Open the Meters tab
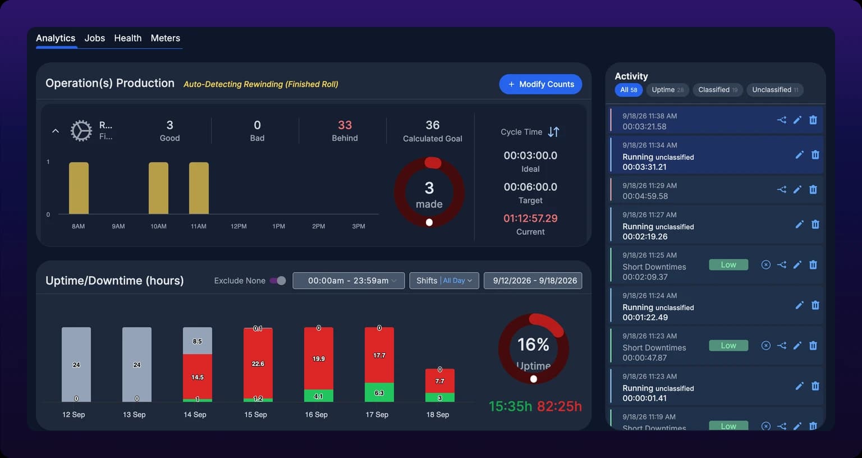Viewport: 862px width, 458px height. click(166, 38)
